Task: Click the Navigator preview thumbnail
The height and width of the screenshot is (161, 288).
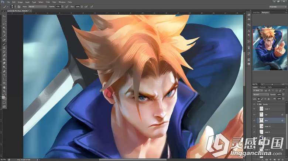Action: click(270, 48)
